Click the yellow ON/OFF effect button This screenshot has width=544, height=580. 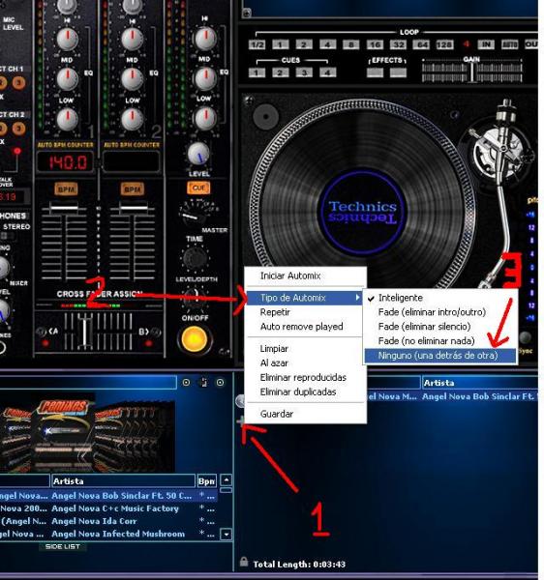coord(194,339)
